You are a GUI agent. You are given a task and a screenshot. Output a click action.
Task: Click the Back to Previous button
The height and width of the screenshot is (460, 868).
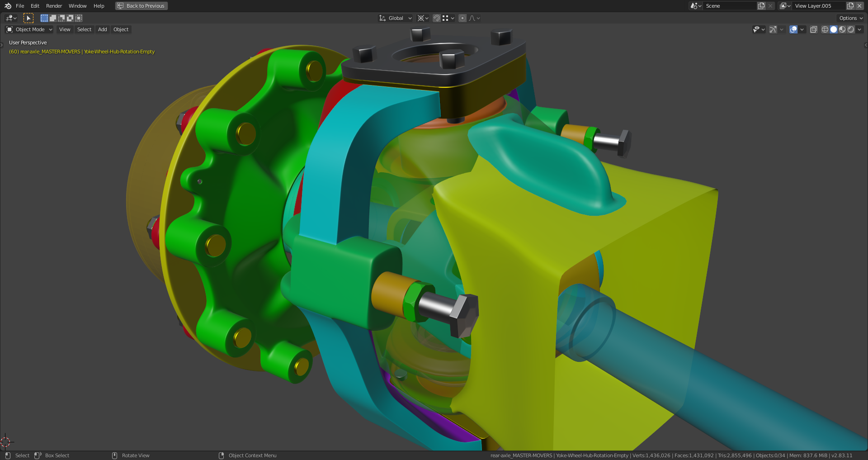tap(142, 6)
